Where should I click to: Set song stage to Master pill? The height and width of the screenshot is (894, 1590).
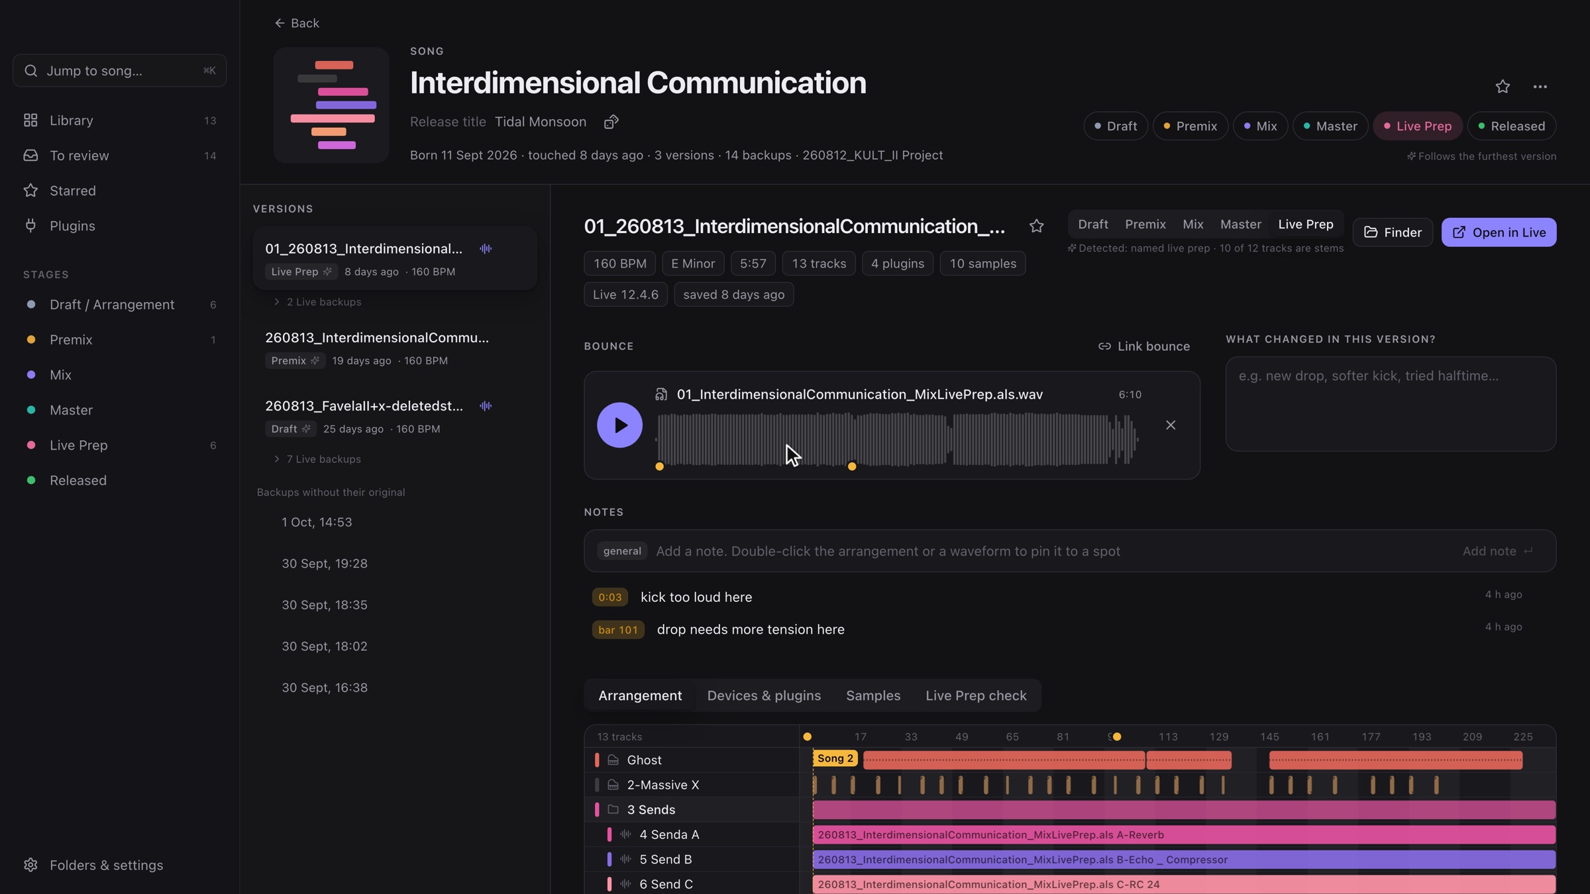click(1330, 126)
